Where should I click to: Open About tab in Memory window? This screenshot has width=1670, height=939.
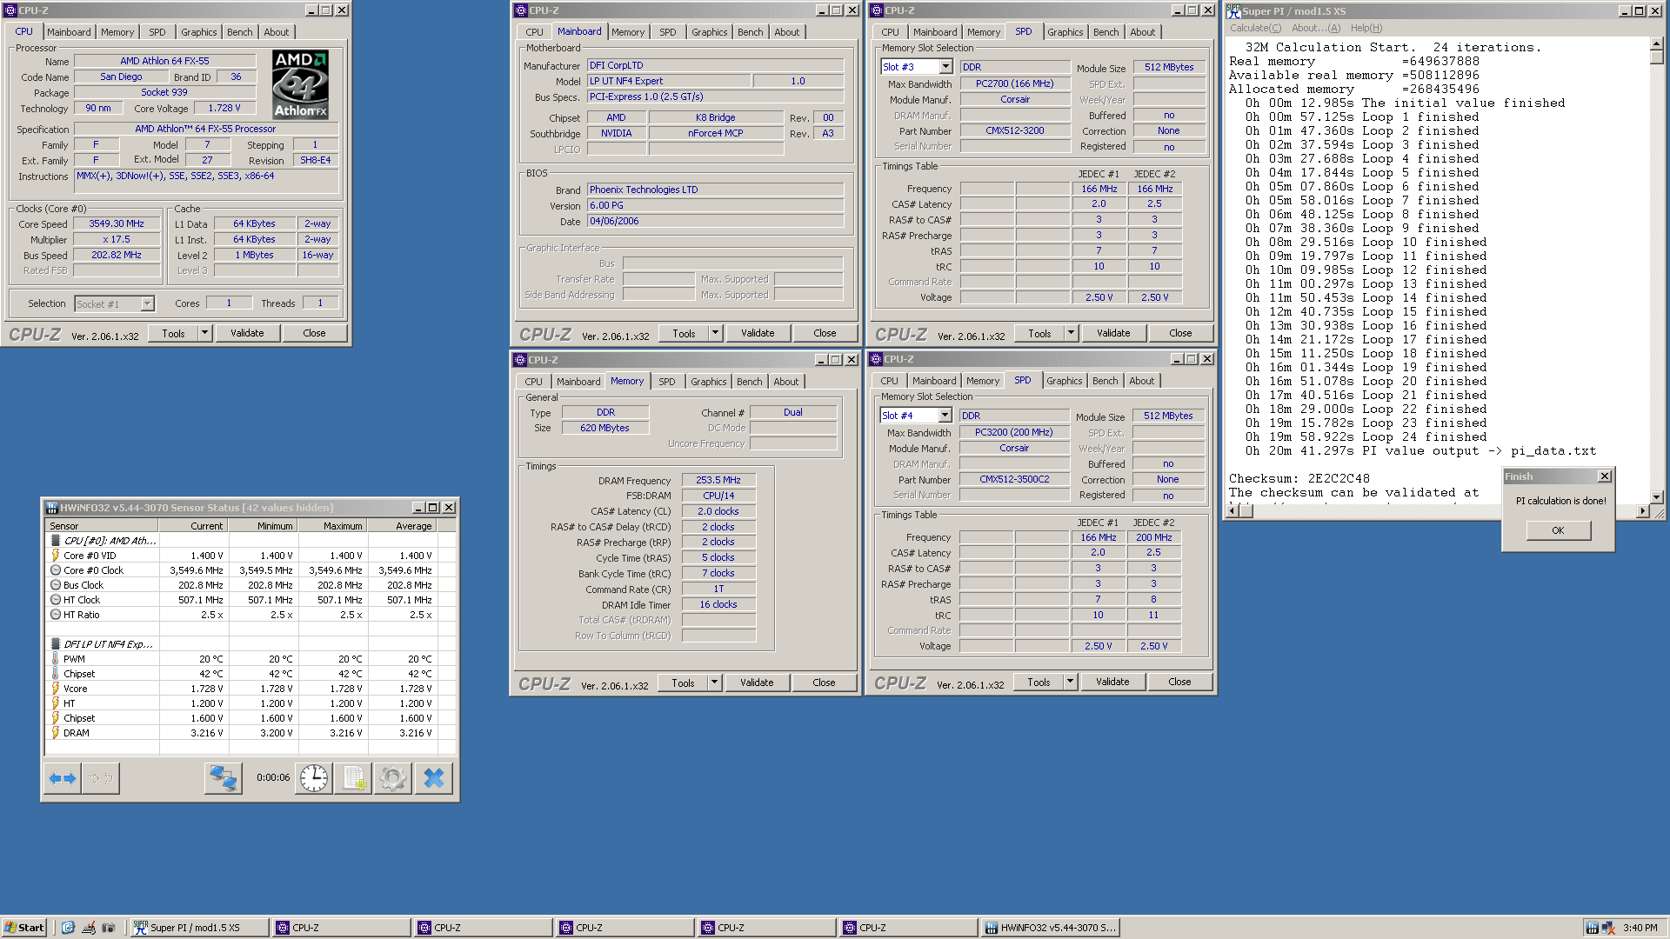pyautogui.click(x=785, y=382)
